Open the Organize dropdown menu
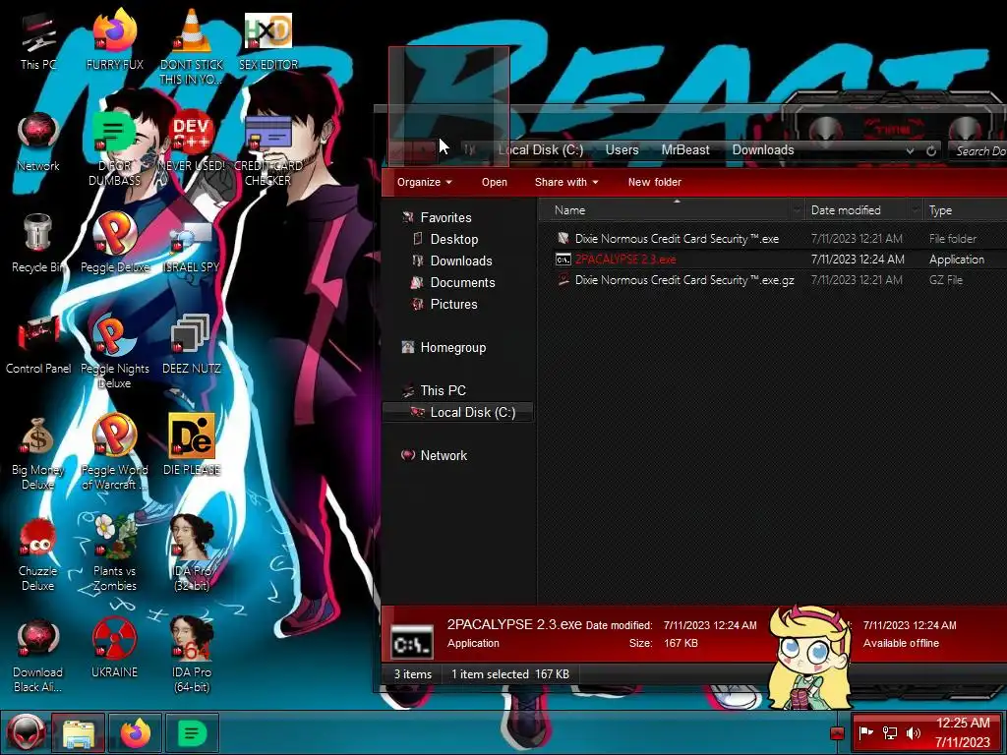 click(x=424, y=182)
